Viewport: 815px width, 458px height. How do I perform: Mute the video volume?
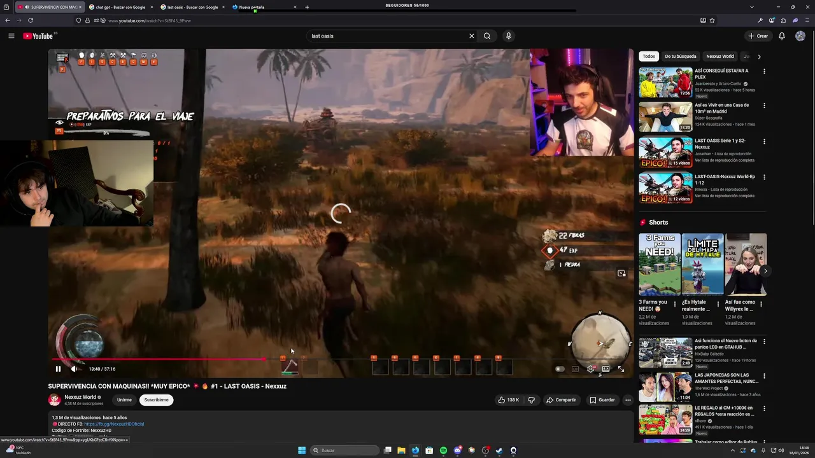[x=74, y=369]
